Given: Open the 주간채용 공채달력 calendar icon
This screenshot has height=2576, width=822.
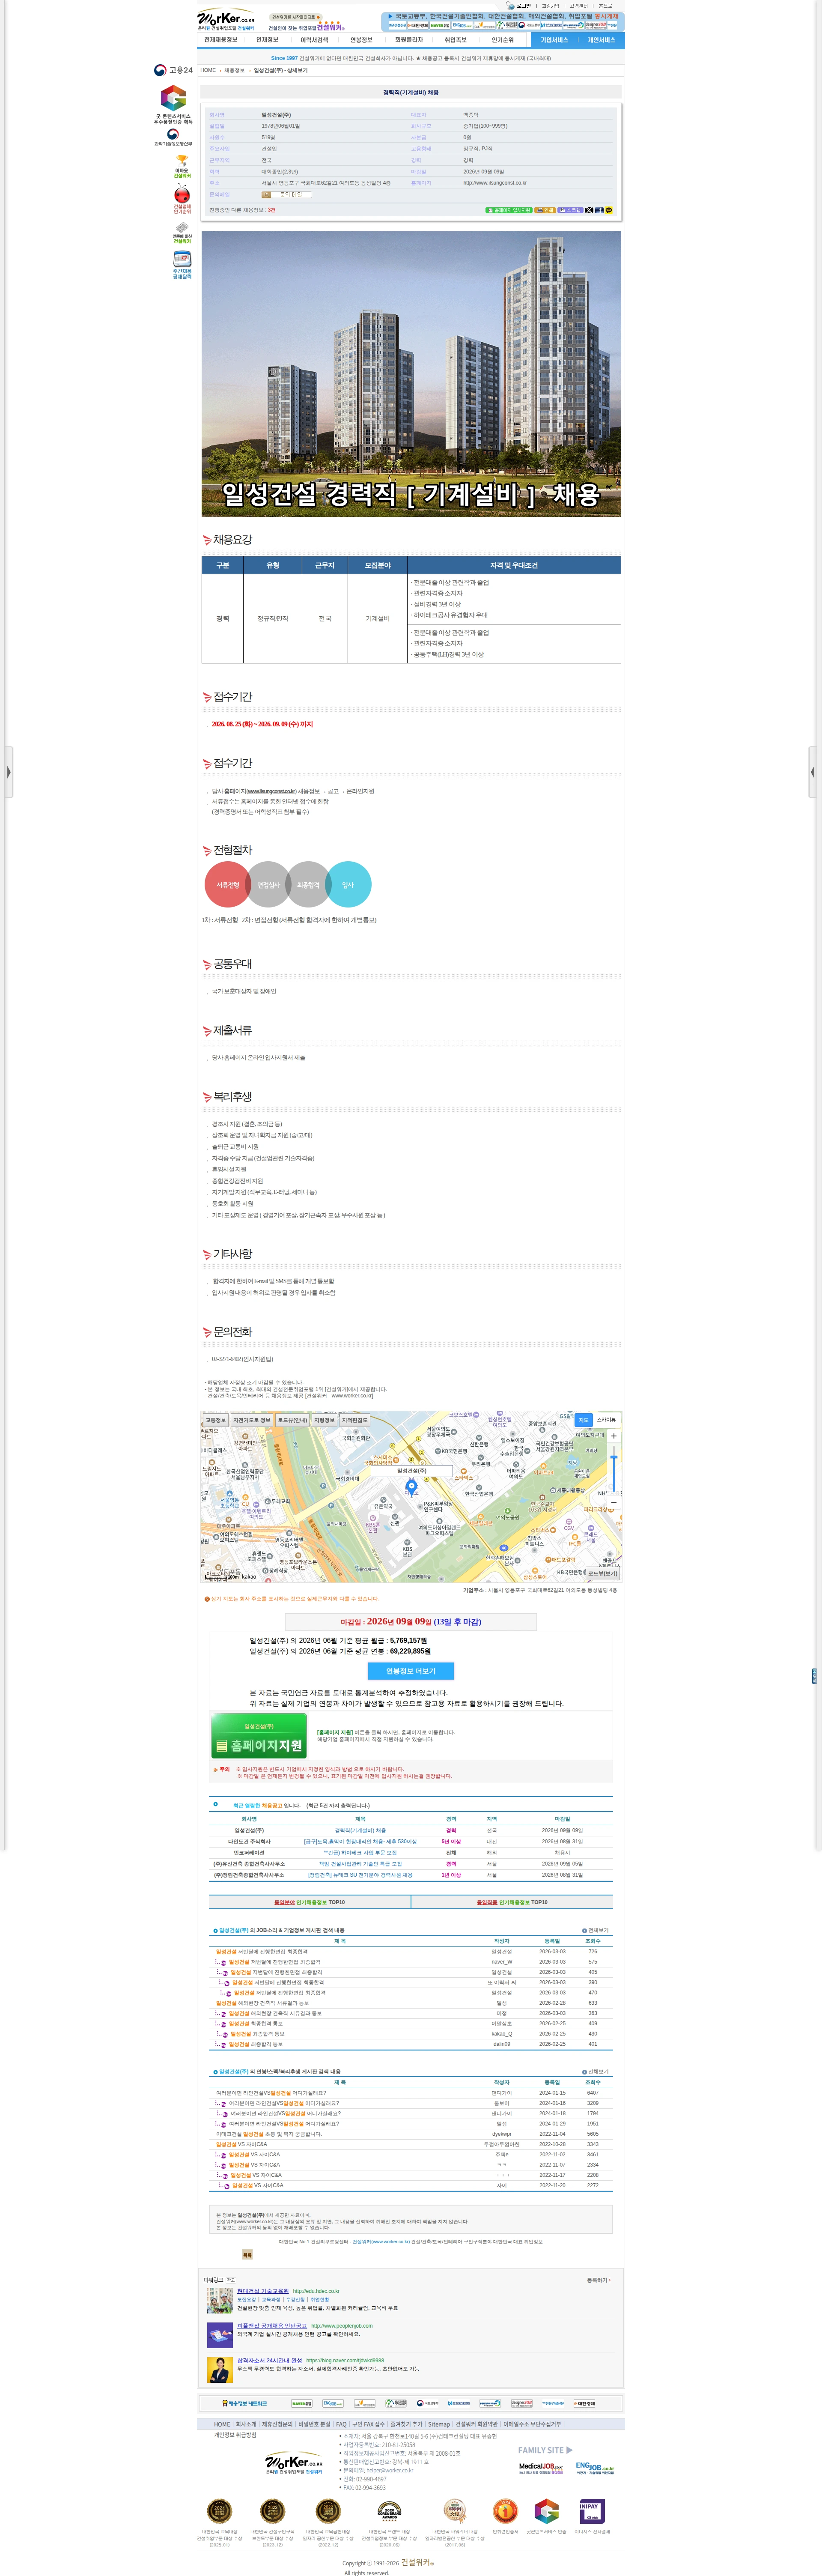Looking at the screenshot, I should click(x=182, y=265).
